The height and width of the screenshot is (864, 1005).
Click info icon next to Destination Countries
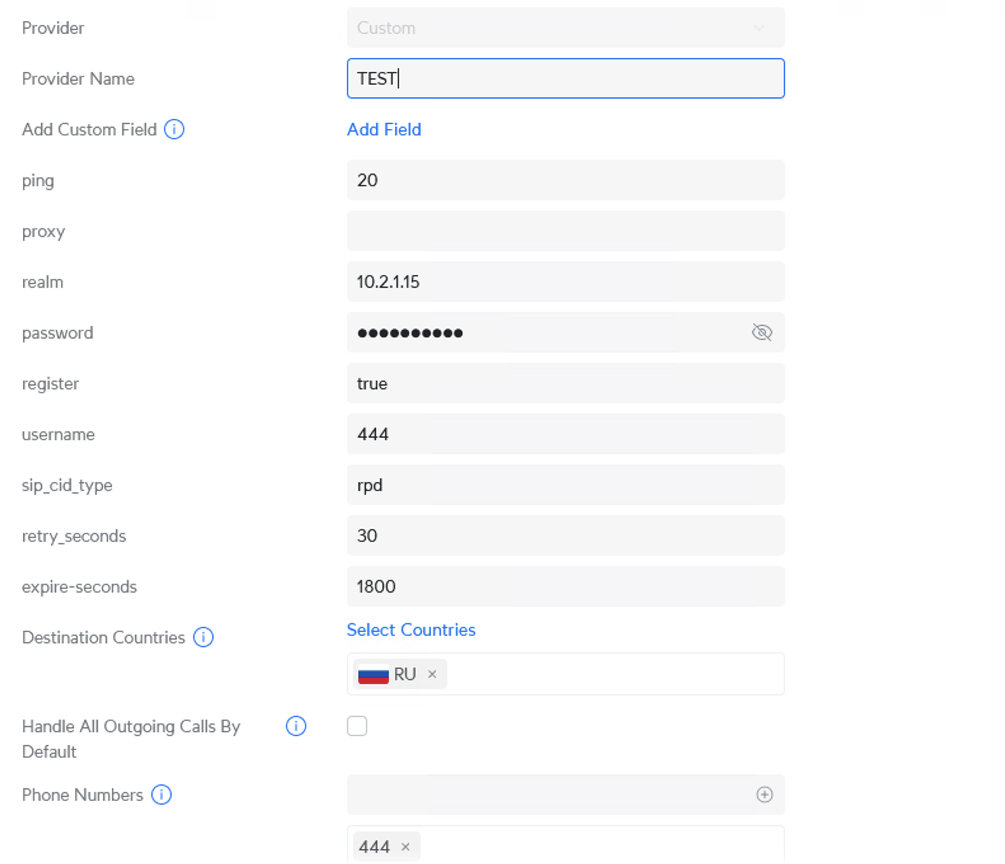(203, 637)
